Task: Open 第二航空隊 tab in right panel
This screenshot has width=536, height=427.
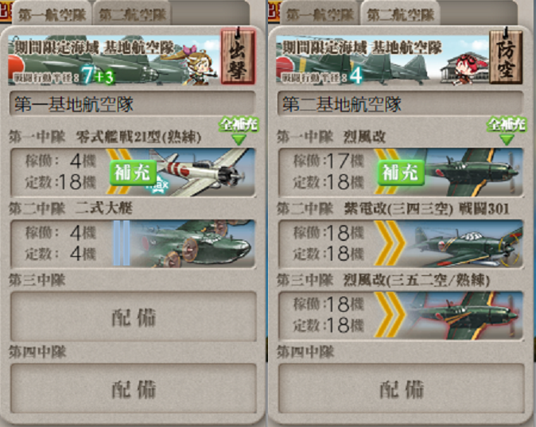Action: click(400, 14)
